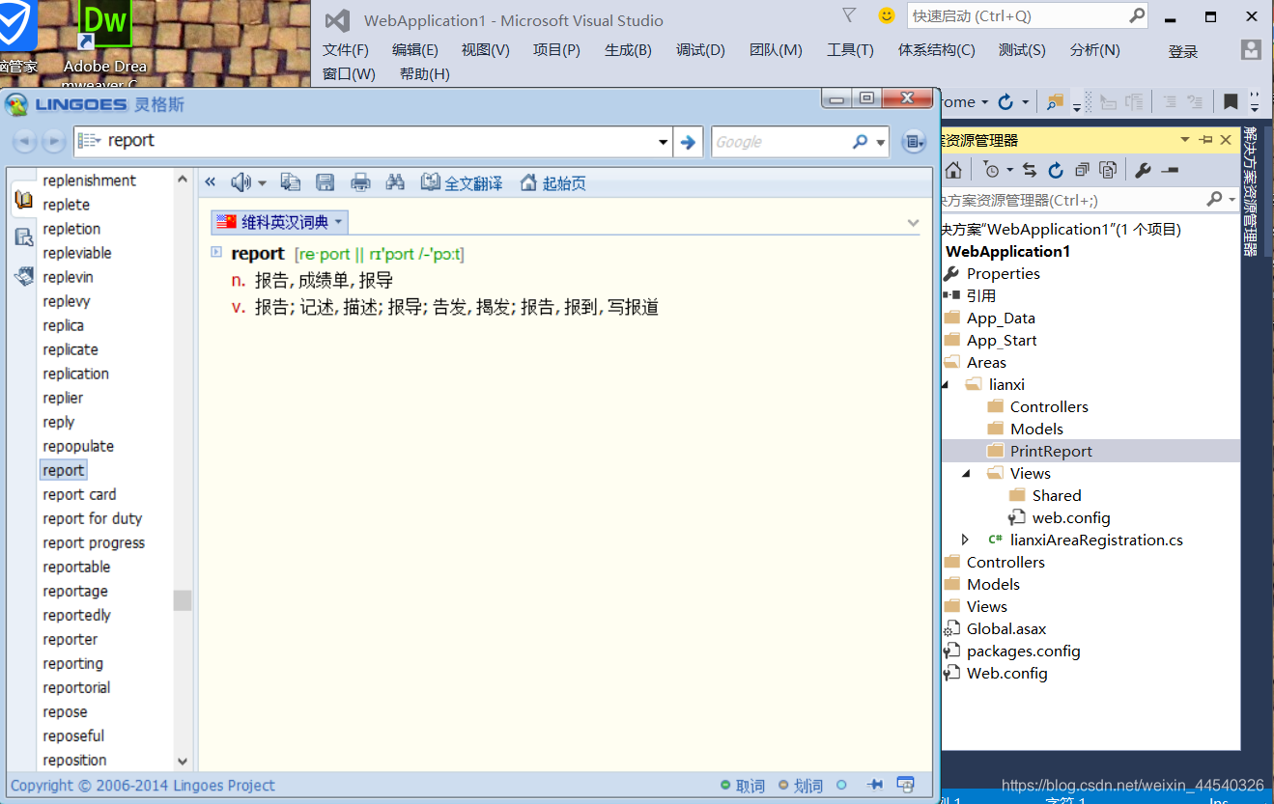The width and height of the screenshot is (1274, 804).
Task: Open the Google search engine dropdown
Action: [x=880, y=143]
